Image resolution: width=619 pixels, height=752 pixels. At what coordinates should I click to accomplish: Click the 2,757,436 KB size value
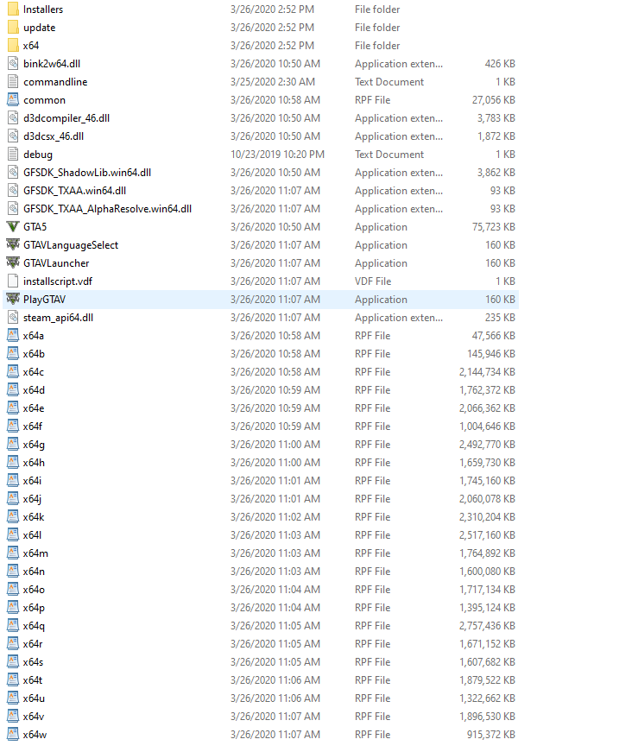pyautogui.click(x=487, y=626)
